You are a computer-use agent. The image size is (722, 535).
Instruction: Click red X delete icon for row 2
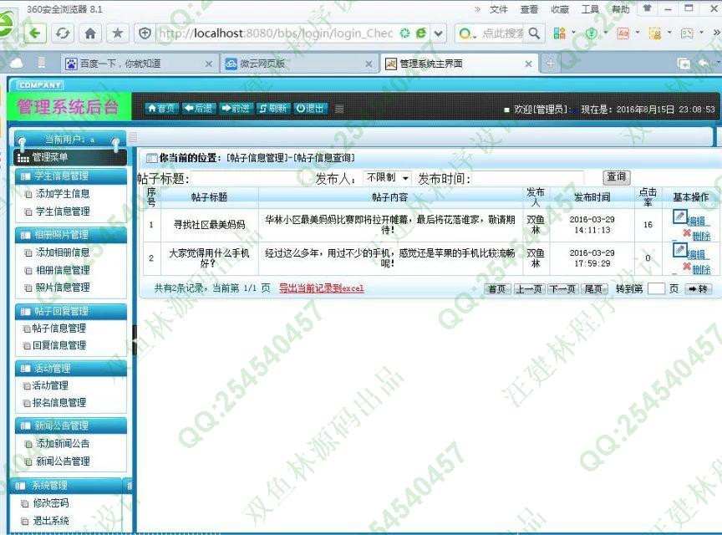click(x=687, y=267)
